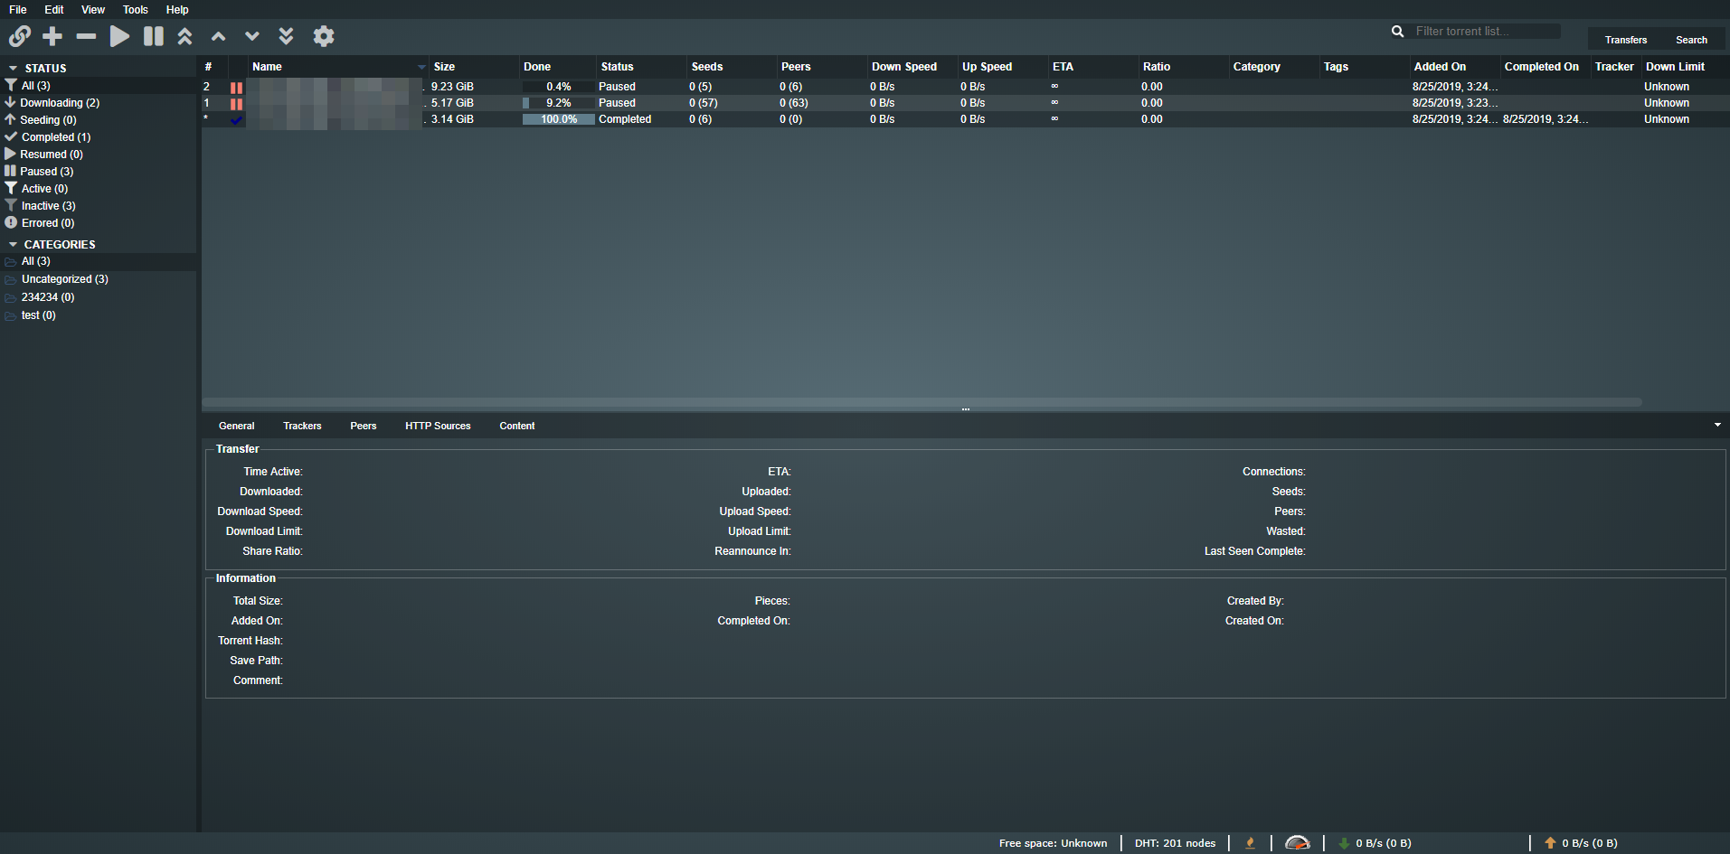Viewport: 1730px width, 854px height.
Task: Toggle alternative speed limits speedometer icon
Action: coord(1297,843)
